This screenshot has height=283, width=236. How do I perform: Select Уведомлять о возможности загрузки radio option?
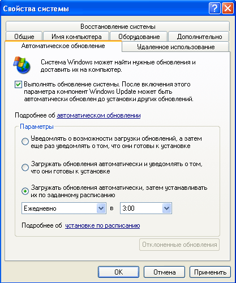(x=25, y=142)
